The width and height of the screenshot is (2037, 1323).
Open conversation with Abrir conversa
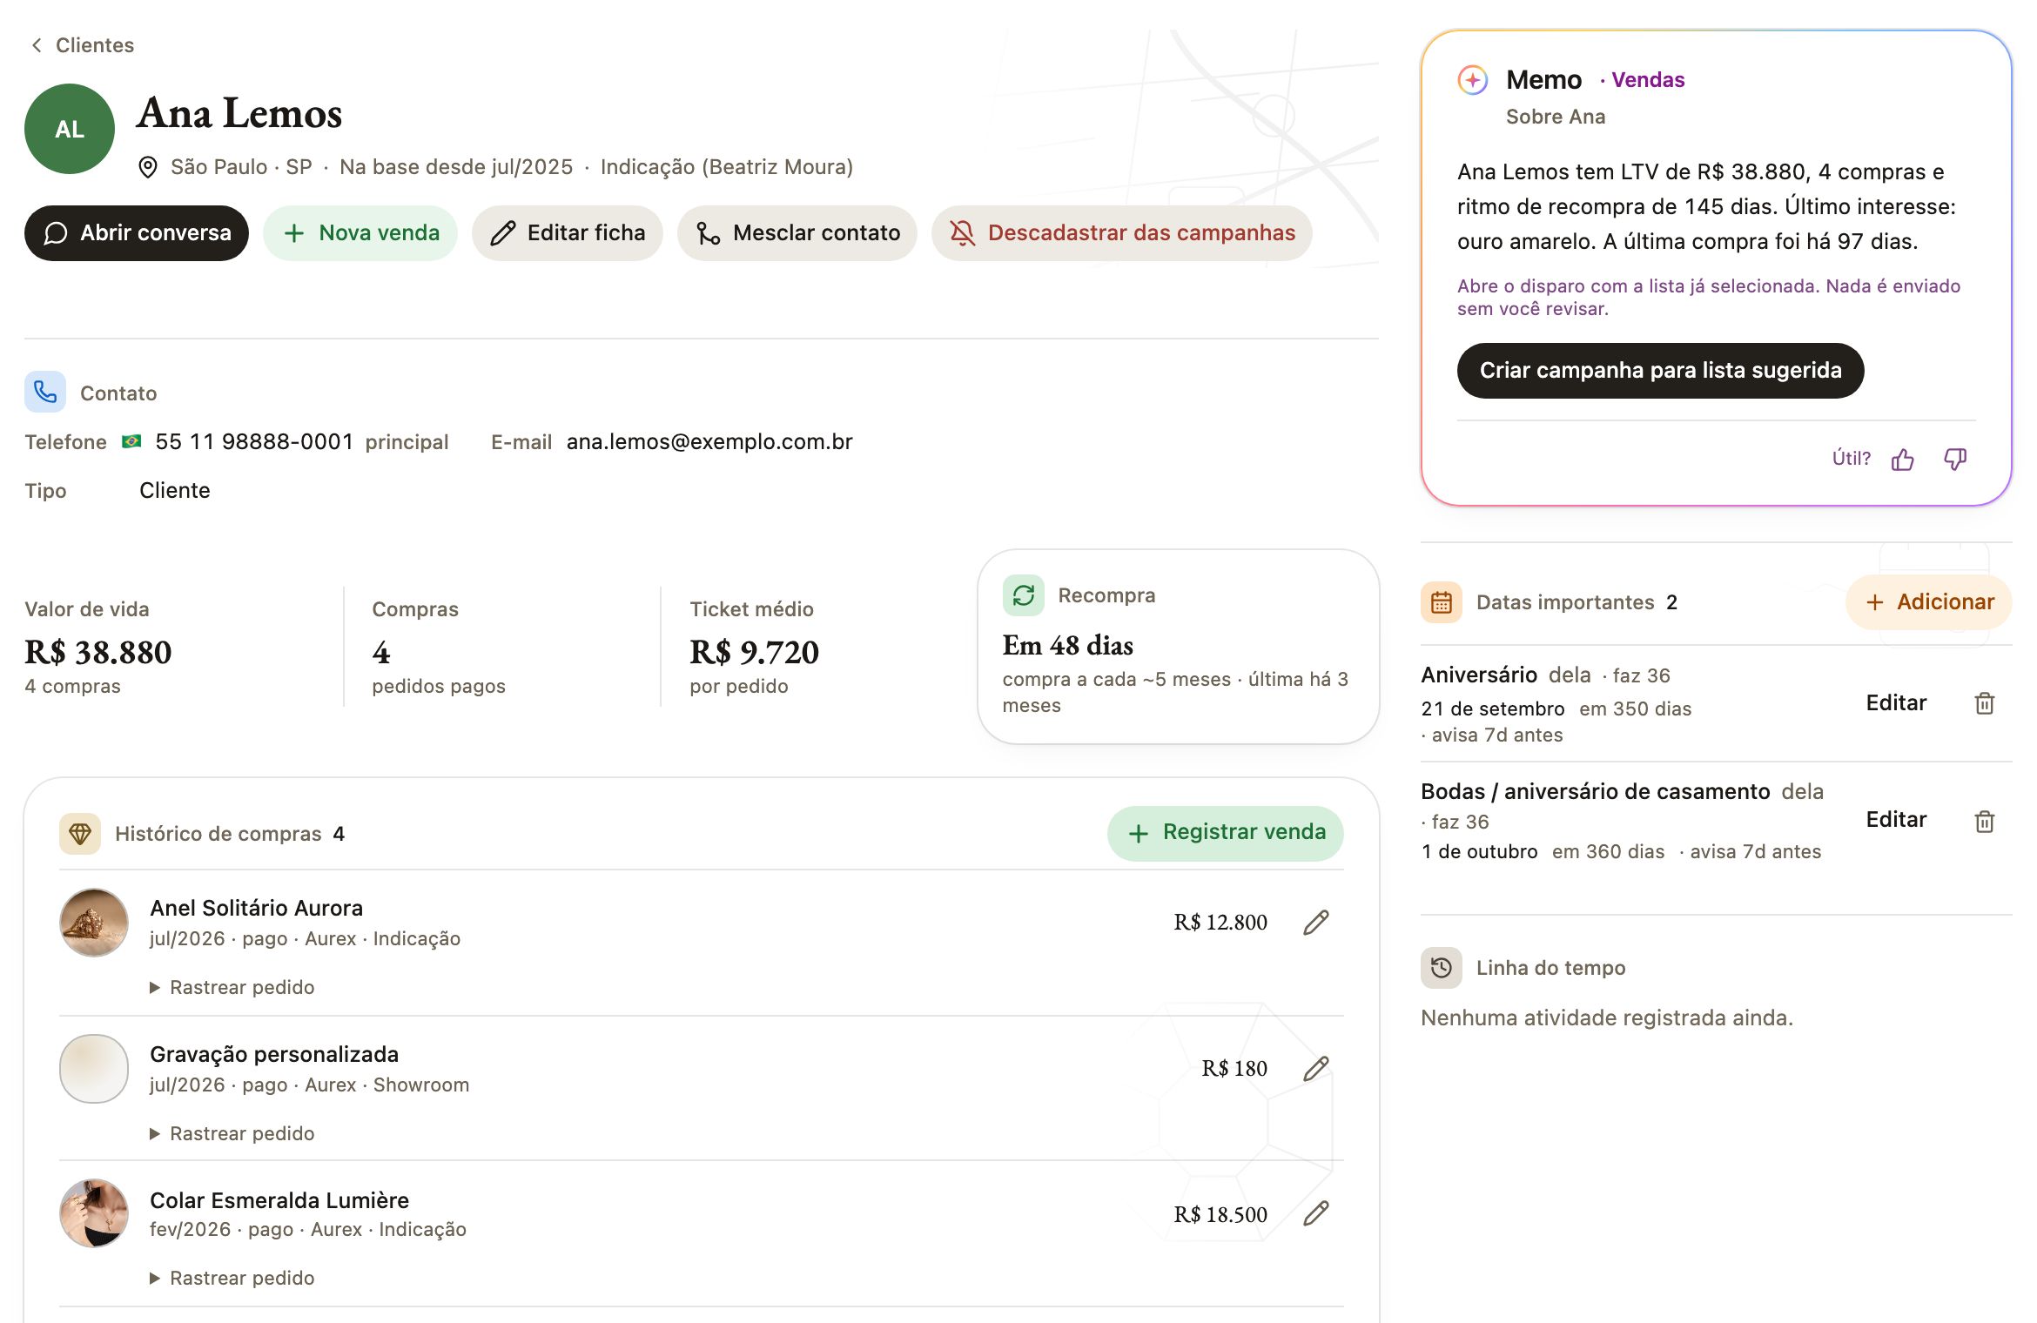[137, 233]
